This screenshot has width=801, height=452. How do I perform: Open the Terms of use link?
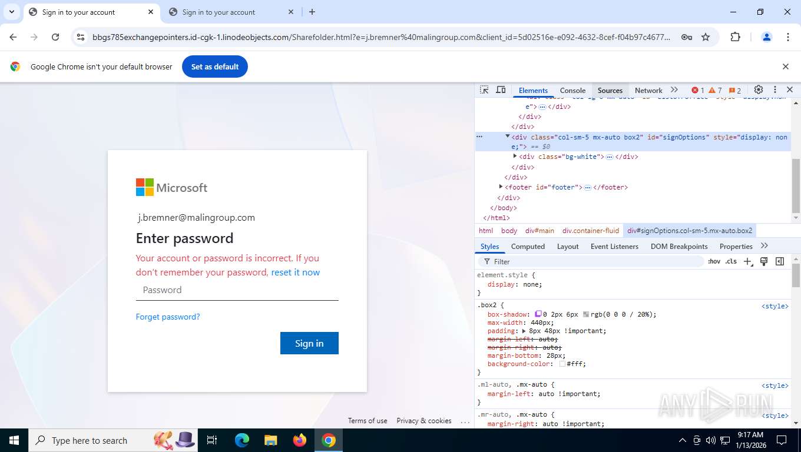(x=368, y=421)
